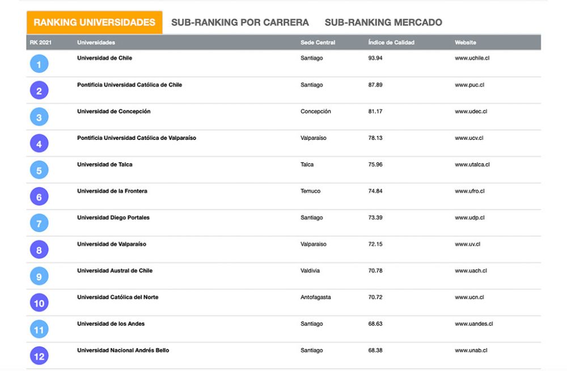The image size is (567, 371).
Task: Switch to Ranking Universidades tab
Action: point(94,23)
